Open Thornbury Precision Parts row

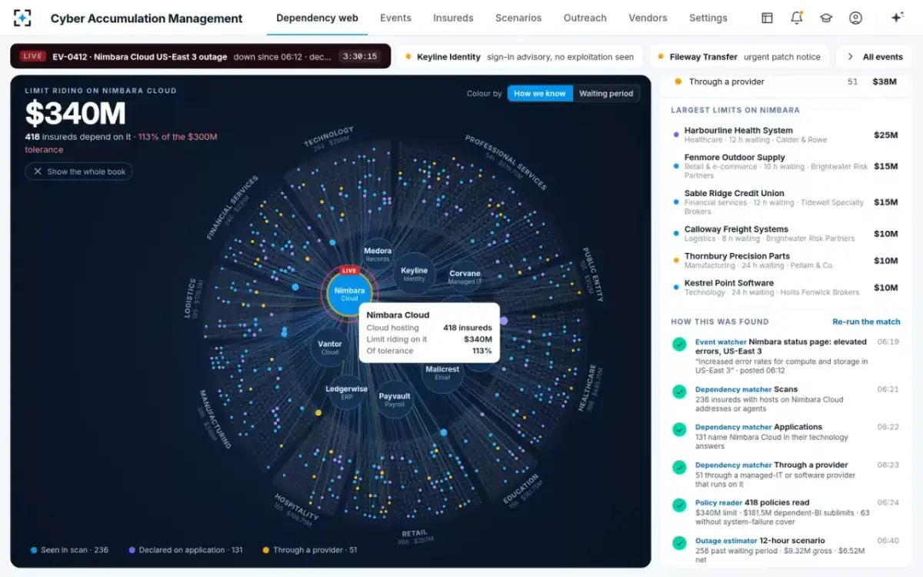[x=785, y=261]
